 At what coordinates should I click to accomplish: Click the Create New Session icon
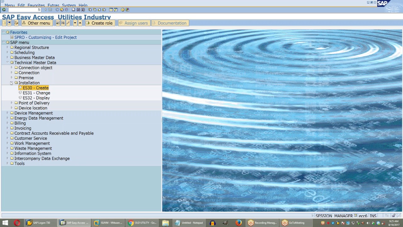pyautogui.click(x=111, y=10)
